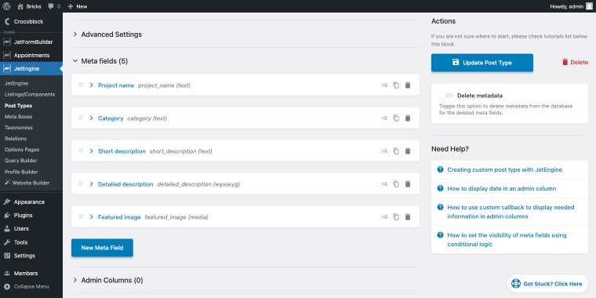Click the Settings icon in sidebar

[7, 256]
